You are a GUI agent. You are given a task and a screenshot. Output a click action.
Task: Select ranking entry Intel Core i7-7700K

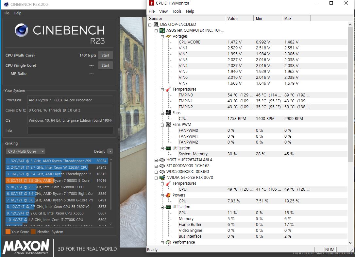tap(57, 220)
